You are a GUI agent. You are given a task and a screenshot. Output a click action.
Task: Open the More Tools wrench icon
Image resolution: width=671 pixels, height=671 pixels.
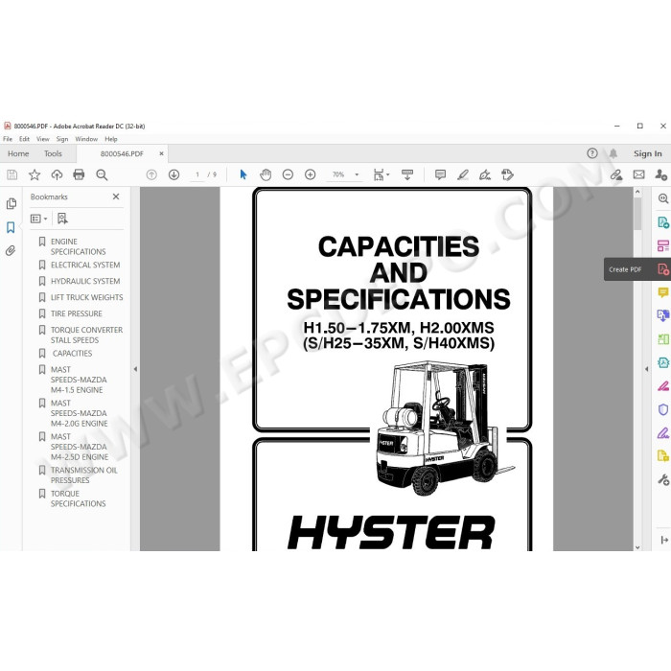click(x=663, y=479)
